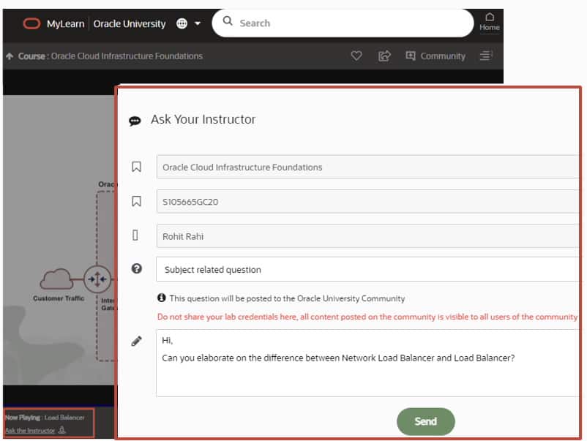
Task: Click the Send button
Action: point(425,421)
